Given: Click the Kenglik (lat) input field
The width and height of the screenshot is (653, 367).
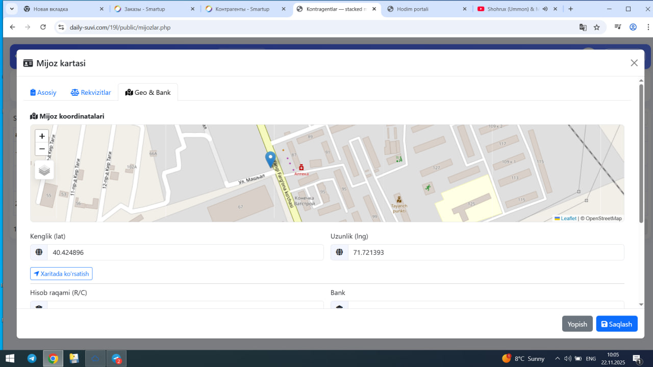Looking at the screenshot, I should tap(185, 252).
